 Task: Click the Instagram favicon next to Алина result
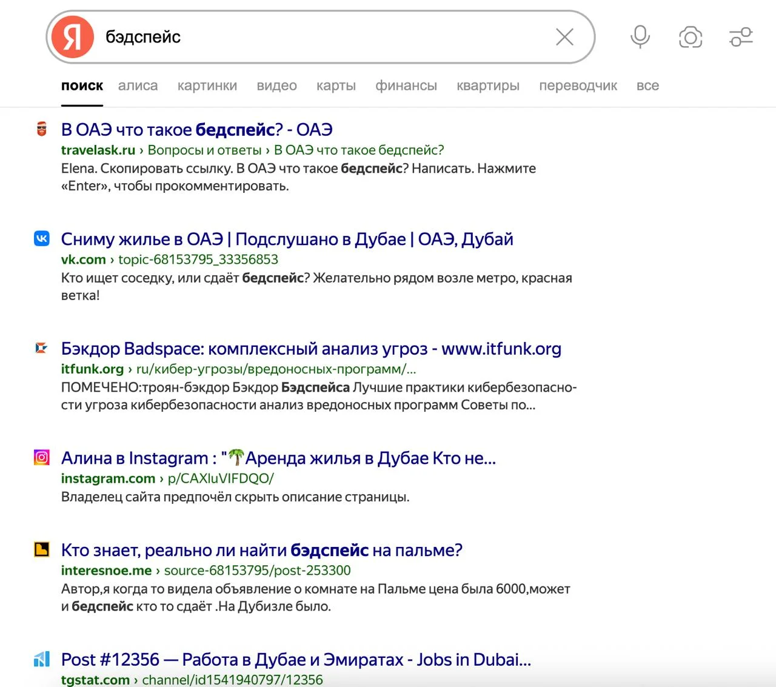(41, 458)
